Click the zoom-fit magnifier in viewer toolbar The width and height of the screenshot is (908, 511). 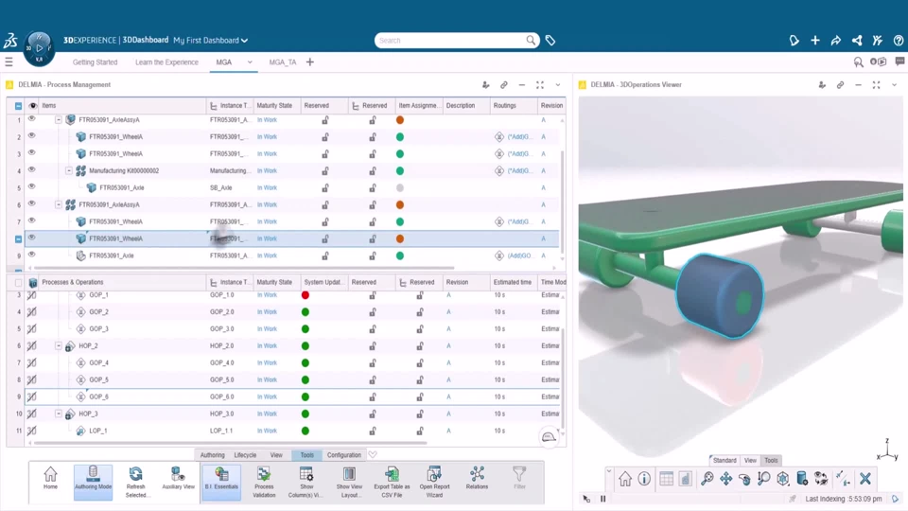point(707,479)
